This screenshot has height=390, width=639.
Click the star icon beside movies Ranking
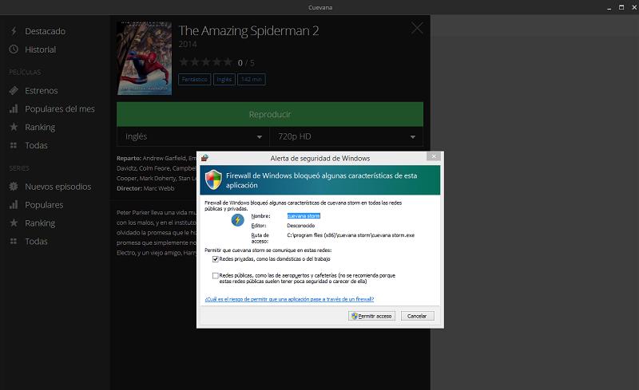14,128
